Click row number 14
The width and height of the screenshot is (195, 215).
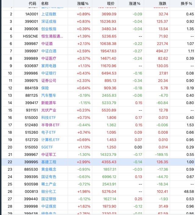point(10,103)
